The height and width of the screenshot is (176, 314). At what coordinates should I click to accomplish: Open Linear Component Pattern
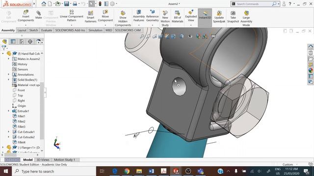pos(72,16)
